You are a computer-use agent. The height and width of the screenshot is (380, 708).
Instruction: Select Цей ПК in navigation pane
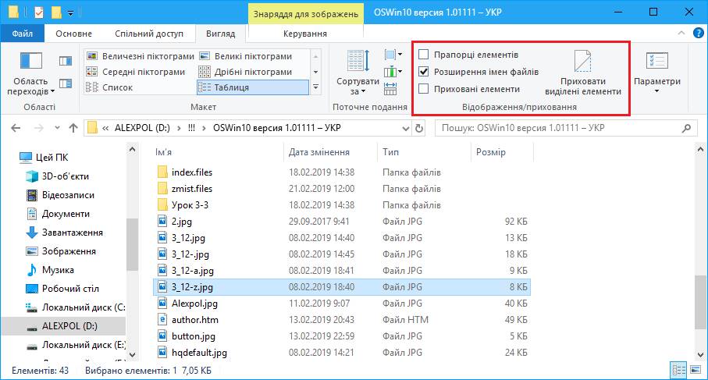(x=52, y=158)
